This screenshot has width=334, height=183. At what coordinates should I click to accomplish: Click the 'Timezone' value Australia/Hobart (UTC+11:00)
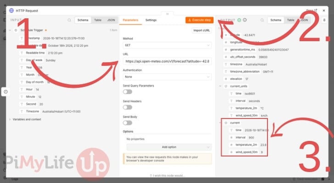click(x=61, y=112)
